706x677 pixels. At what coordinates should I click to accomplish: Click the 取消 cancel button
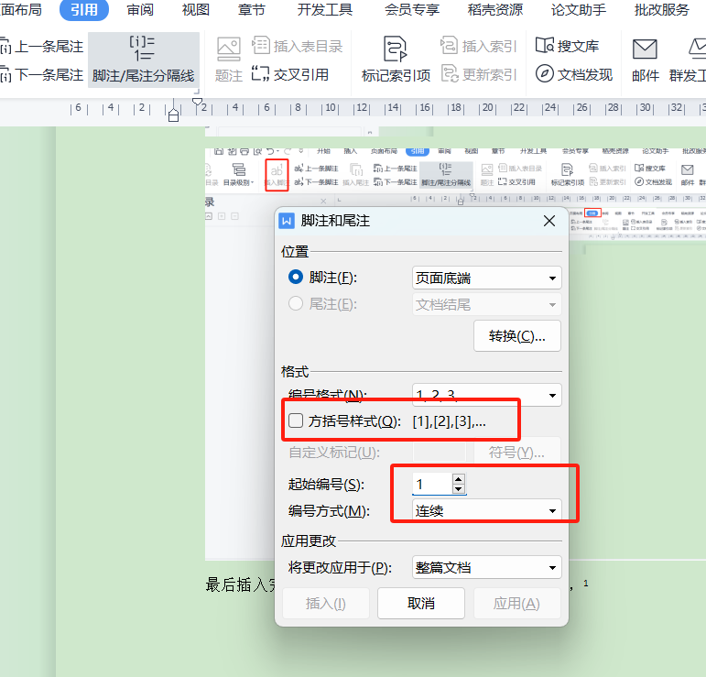click(421, 603)
